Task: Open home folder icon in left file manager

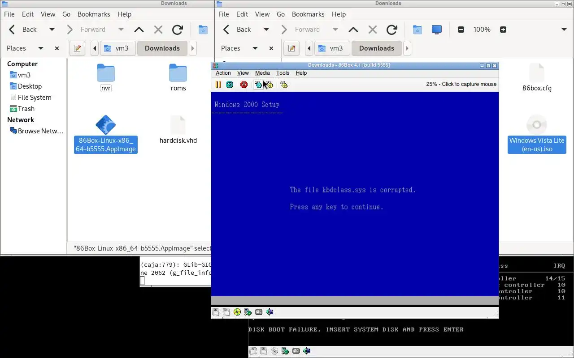Action: point(203,30)
